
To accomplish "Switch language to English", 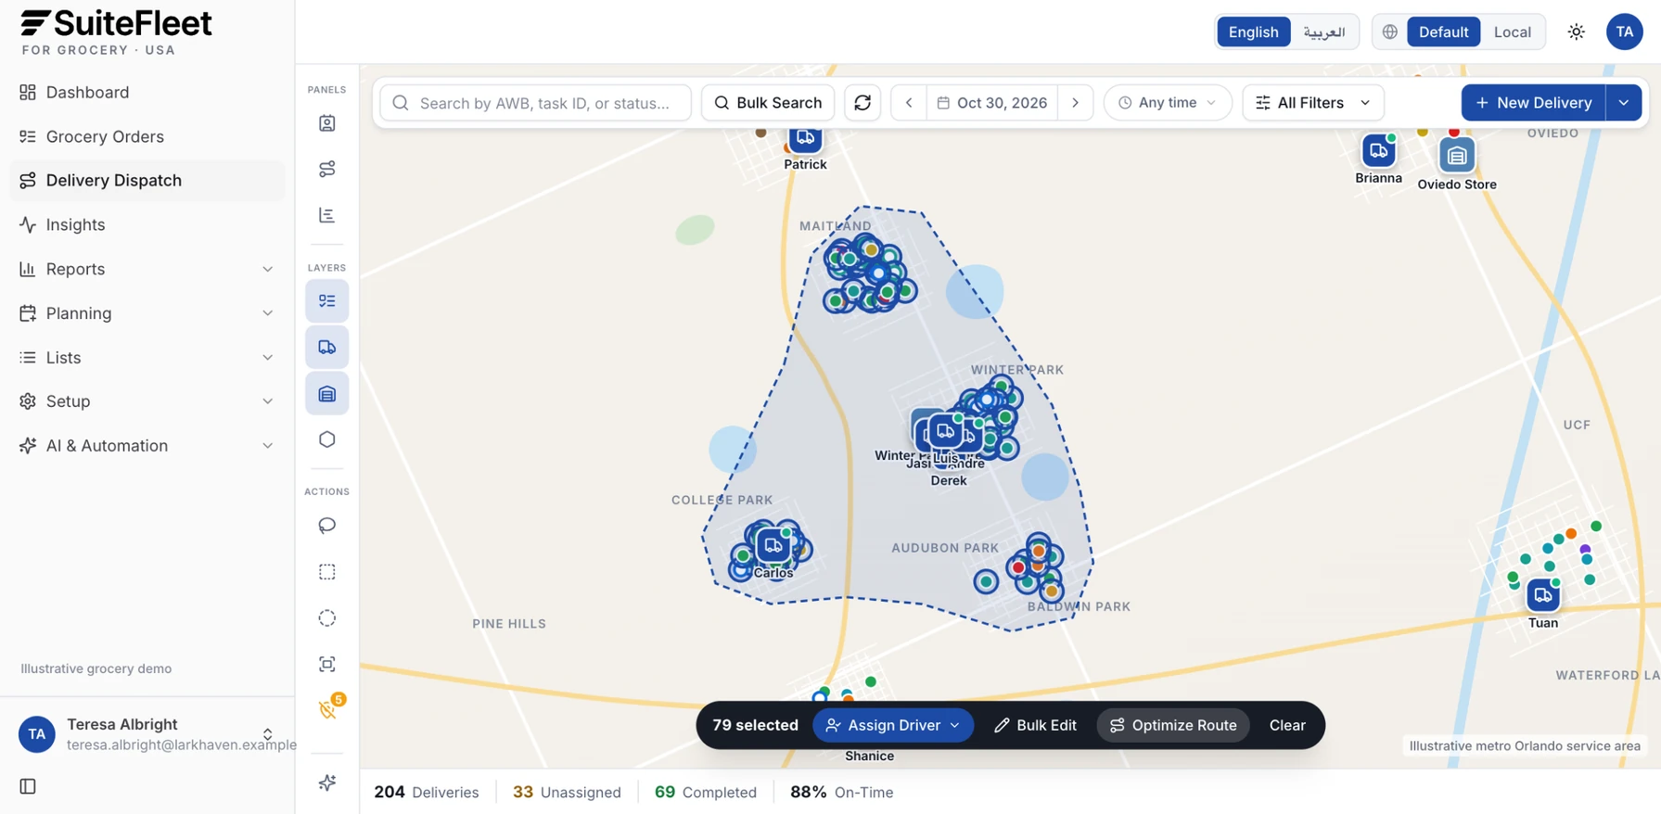I will [x=1253, y=32].
